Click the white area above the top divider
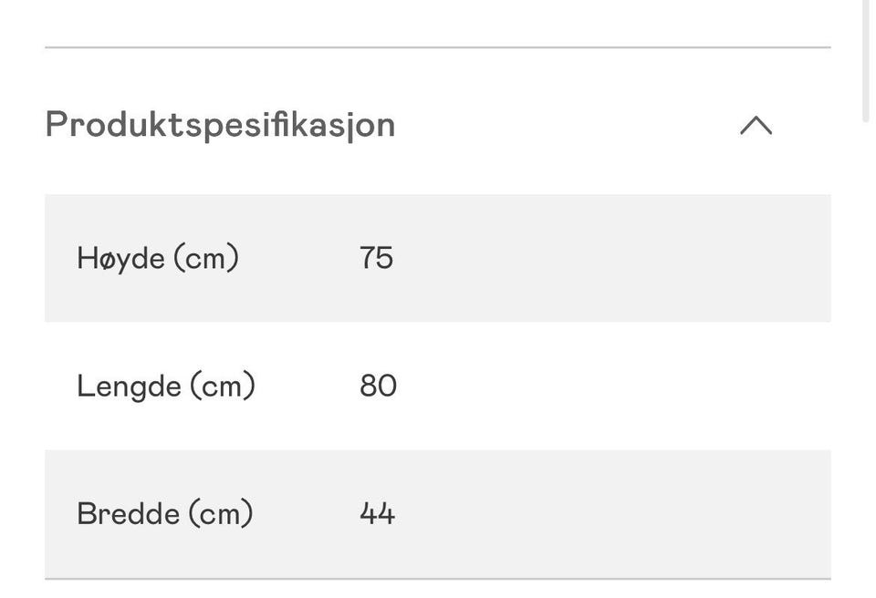 tap(438, 22)
